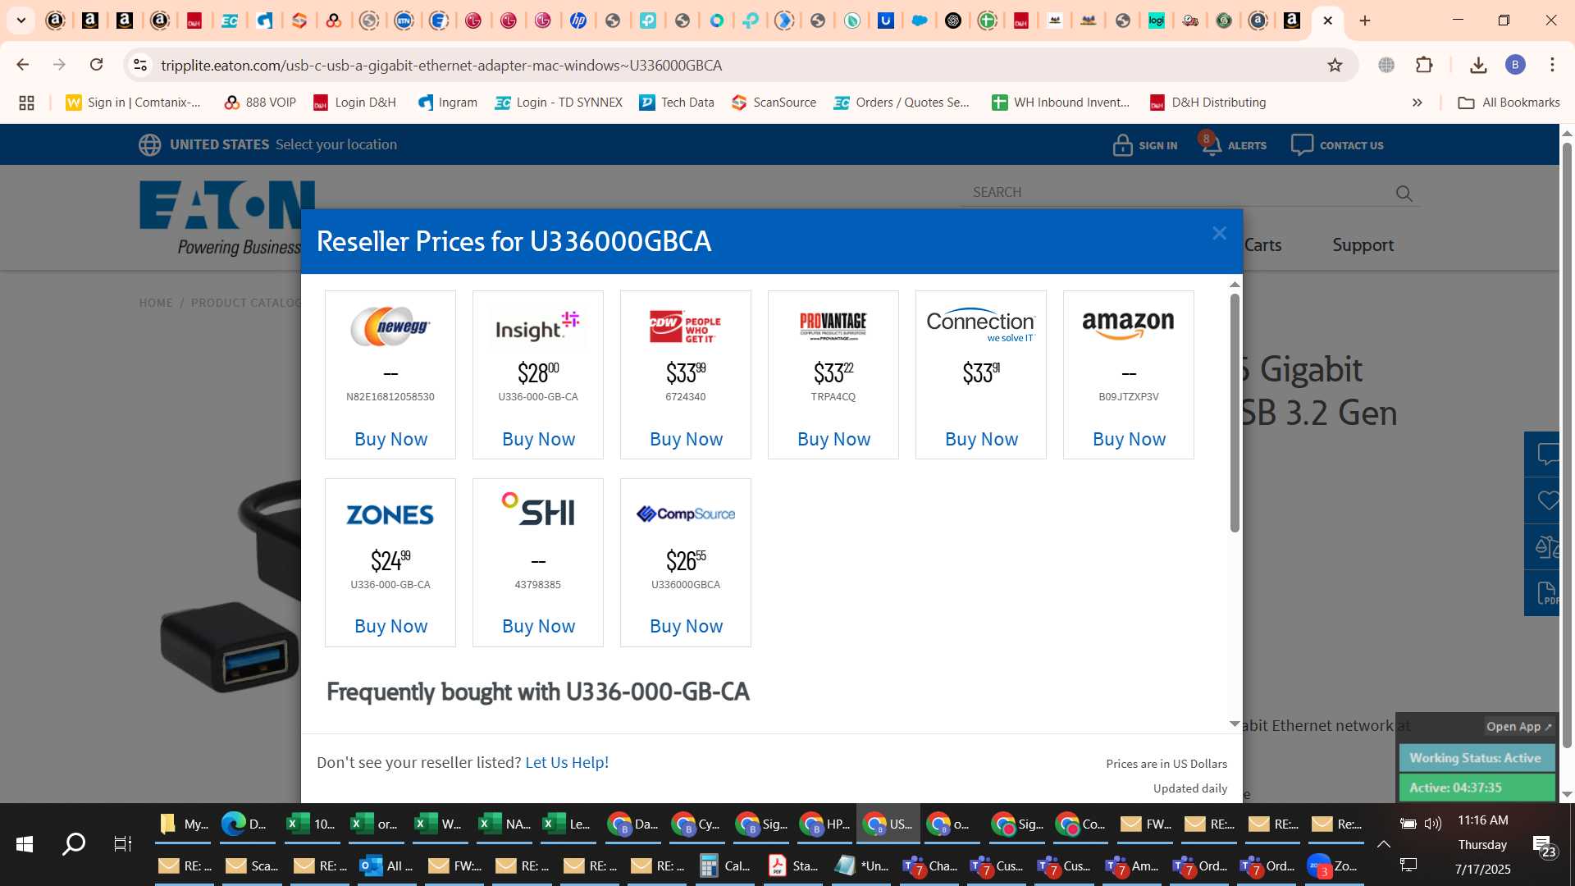Open Chrome Downloads icon
The image size is (1575, 886).
1478,65
